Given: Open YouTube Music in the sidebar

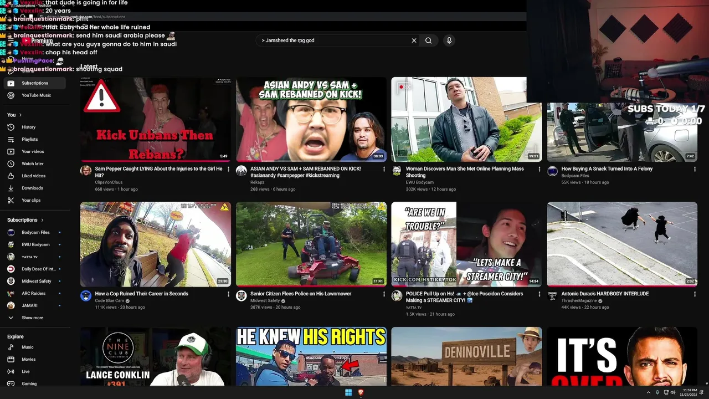Looking at the screenshot, I should coord(34,95).
